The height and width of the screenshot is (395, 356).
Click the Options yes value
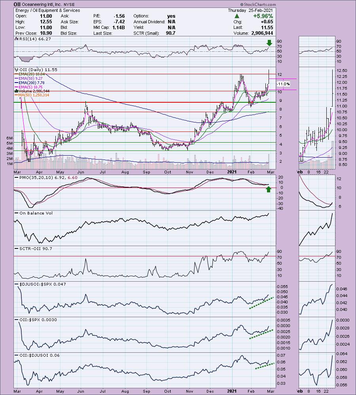click(x=171, y=16)
